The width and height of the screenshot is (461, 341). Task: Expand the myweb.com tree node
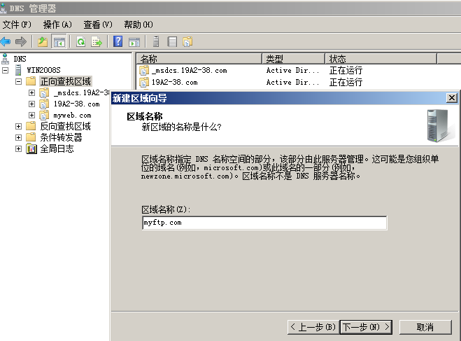pos(31,115)
